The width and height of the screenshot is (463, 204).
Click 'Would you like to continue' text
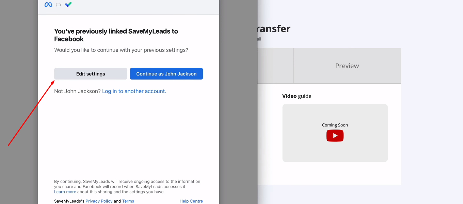pos(121,50)
